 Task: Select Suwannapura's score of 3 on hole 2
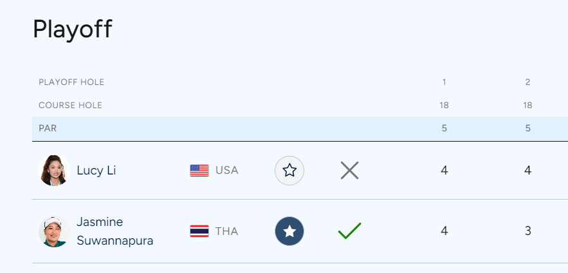click(527, 231)
